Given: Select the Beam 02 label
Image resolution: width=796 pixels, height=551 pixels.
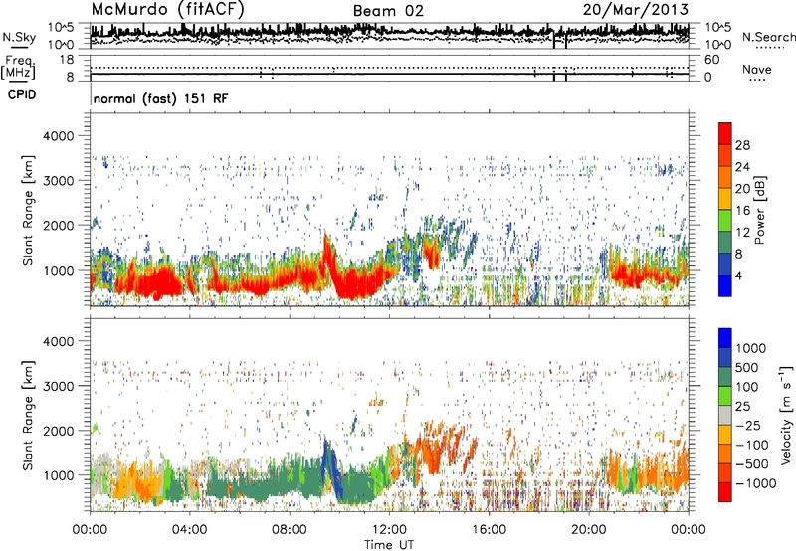Looking at the screenshot, I should click(x=388, y=11).
